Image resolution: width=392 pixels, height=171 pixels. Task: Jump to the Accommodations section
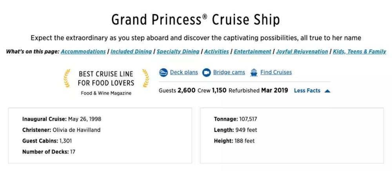click(x=83, y=52)
